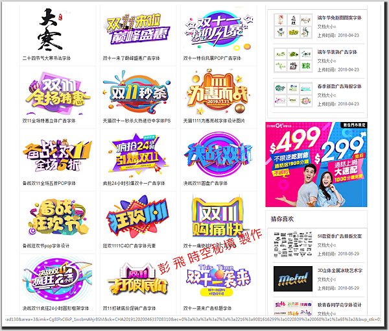Open the 双11来啦 巅峰盛惠 purple thumbnail
The image size is (389, 331).
(137, 29)
